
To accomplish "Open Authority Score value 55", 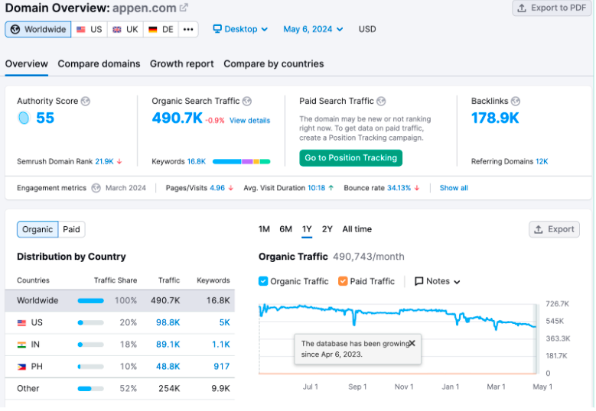I will 45,118.
